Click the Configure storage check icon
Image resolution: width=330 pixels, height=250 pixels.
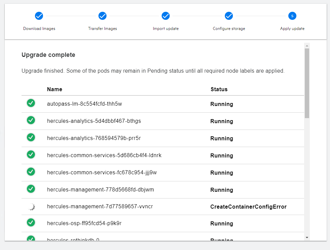click(229, 16)
